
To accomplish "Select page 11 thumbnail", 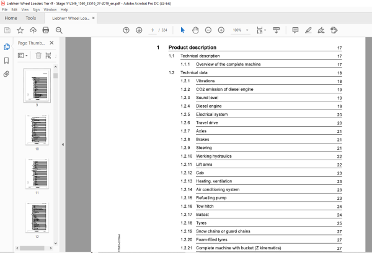I will click(37, 173).
